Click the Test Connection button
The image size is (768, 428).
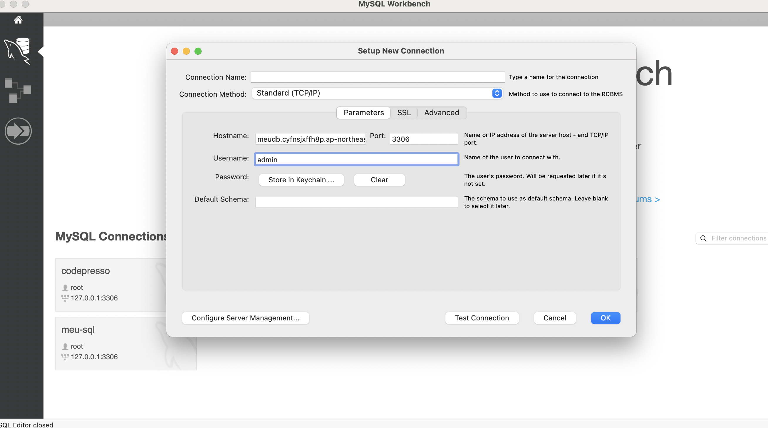pos(482,318)
